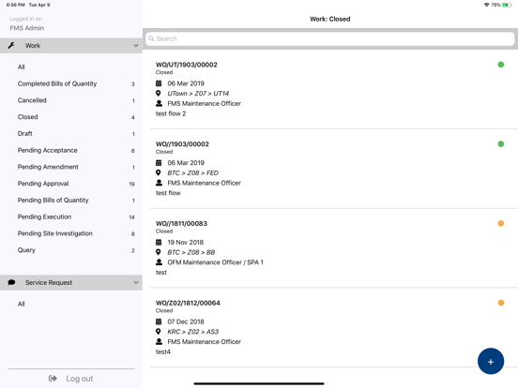Viewport: 518px width, 388px height.
Task: Open the Query work filter
Action: [x=71, y=250]
